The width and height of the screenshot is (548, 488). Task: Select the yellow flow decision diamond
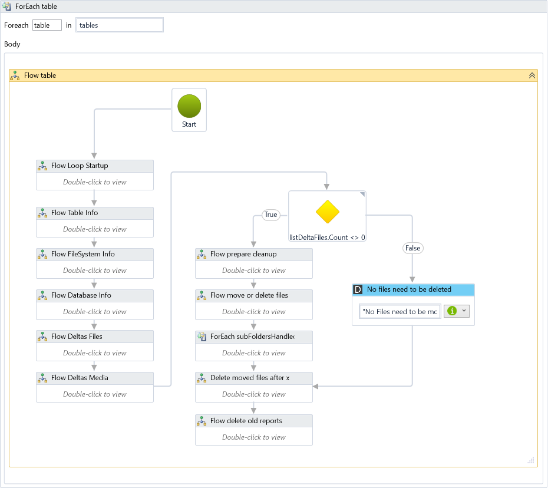pos(328,212)
